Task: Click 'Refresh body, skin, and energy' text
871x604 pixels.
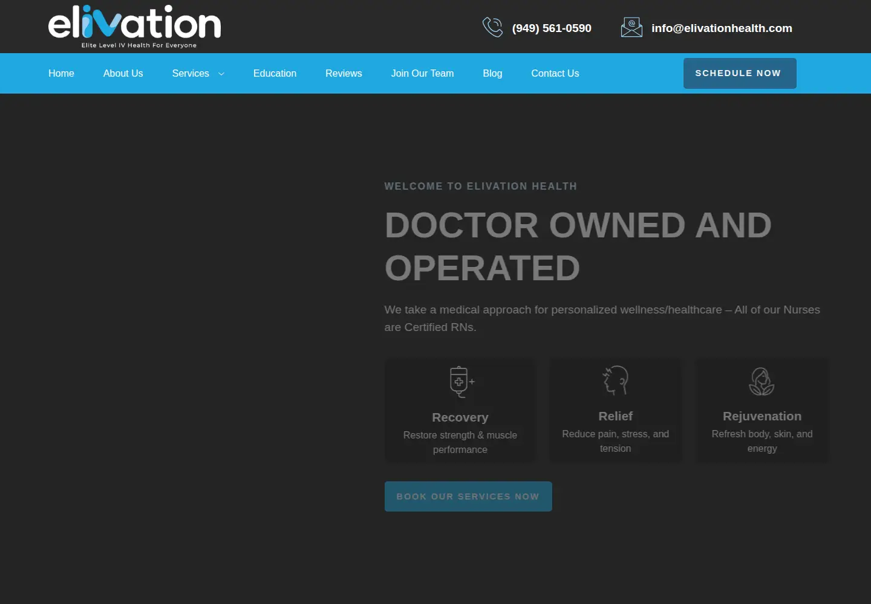Action: pyautogui.click(x=762, y=441)
